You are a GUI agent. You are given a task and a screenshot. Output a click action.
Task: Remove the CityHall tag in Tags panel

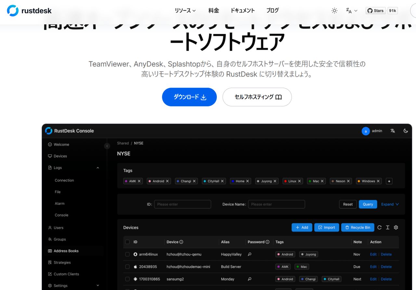click(222, 181)
